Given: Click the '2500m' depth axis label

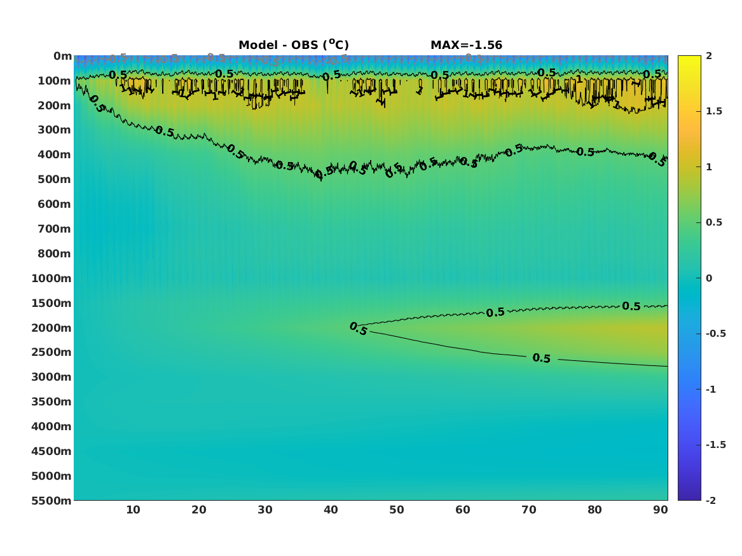Looking at the screenshot, I should pyautogui.click(x=52, y=352).
